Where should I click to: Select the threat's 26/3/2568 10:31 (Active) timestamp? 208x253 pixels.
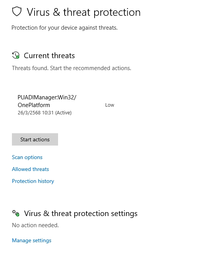click(45, 112)
